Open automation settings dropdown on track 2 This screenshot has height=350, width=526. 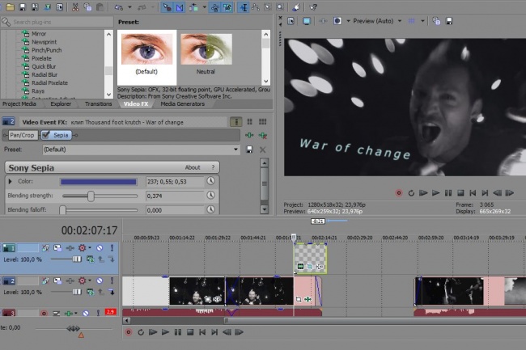(x=90, y=280)
